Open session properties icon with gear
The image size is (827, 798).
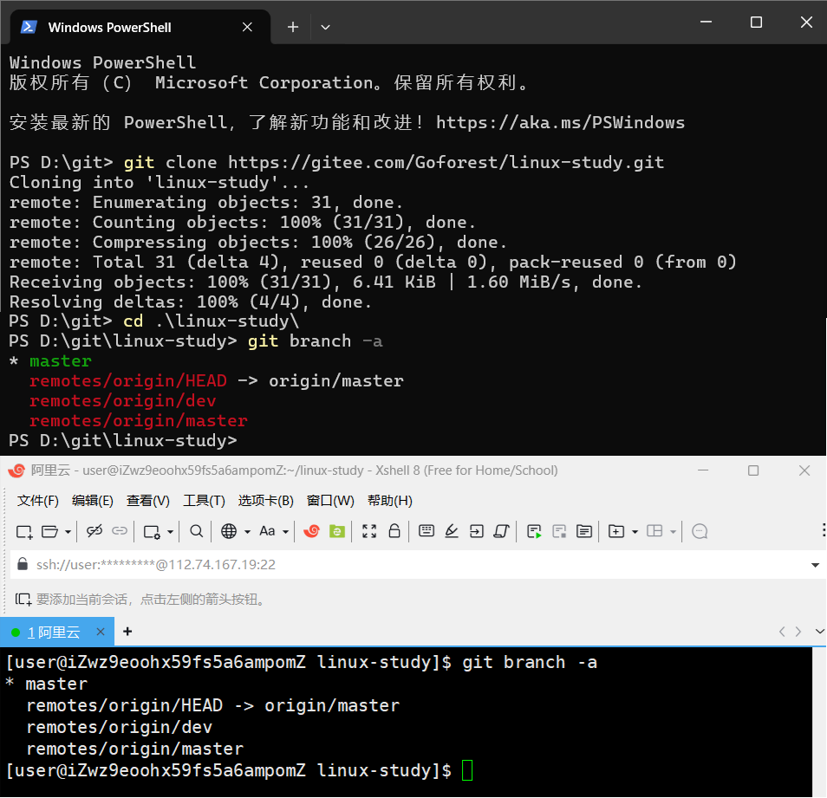click(152, 531)
